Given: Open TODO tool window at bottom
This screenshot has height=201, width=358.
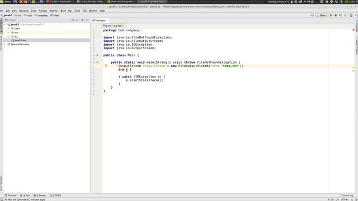Looking at the screenshot, I should pyautogui.click(x=55, y=195).
